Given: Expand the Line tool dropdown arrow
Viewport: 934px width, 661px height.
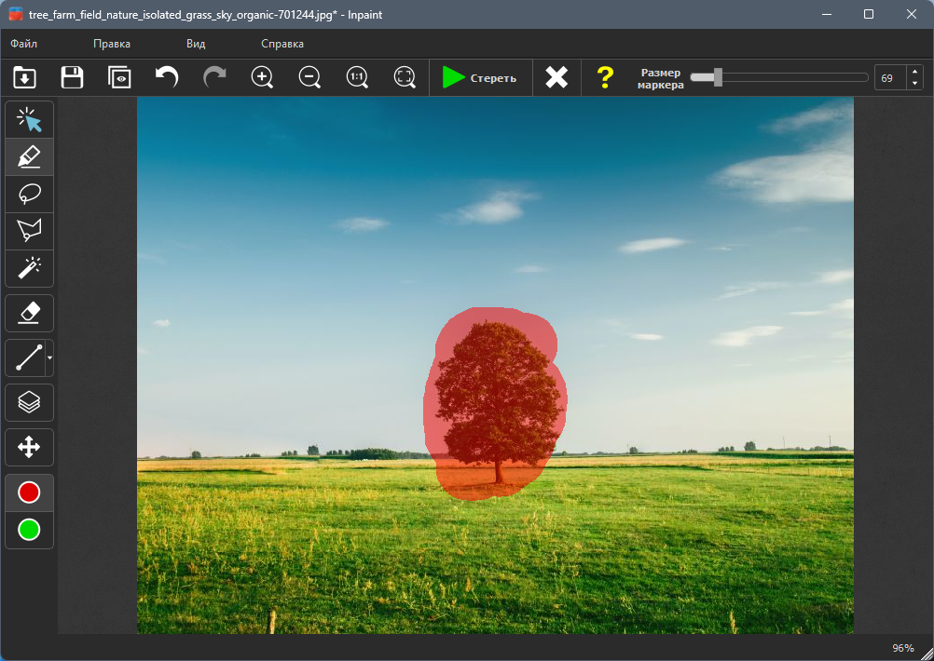Looking at the screenshot, I should (49, 358).
